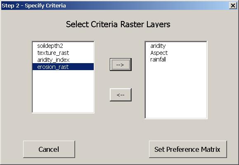239x165 pixels.
Task: Open the Set Preference Matrix step
Action: click(x=188, y=149)
